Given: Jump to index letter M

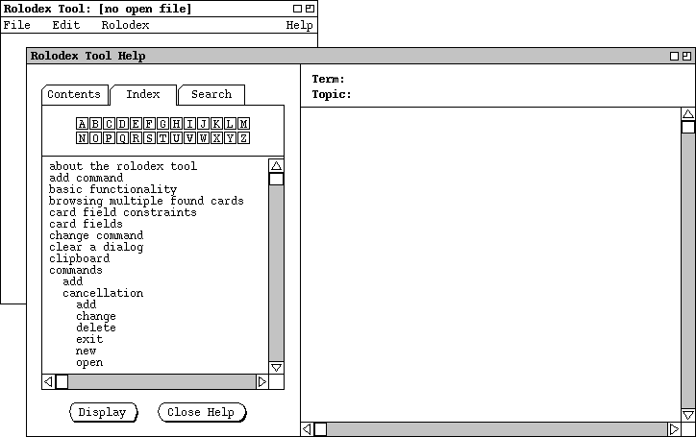Looking at the screenshot, I should (x=244, y=124).
